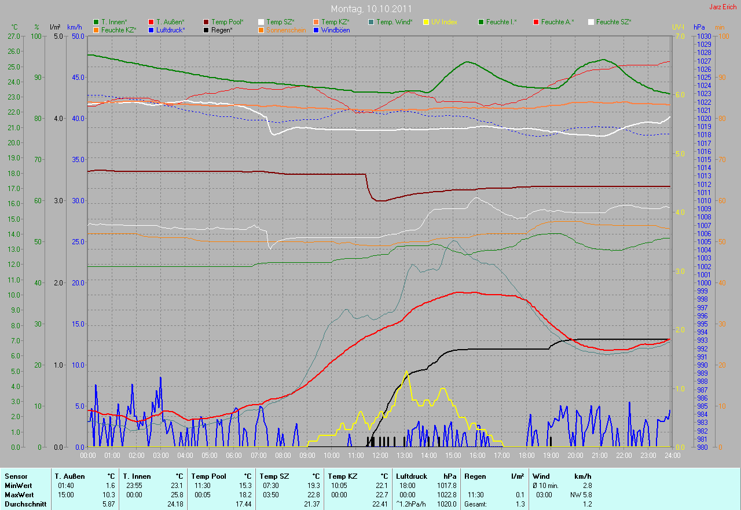Click the T. Außen average 5.87

pyautogui.click(x=108, y=504)
